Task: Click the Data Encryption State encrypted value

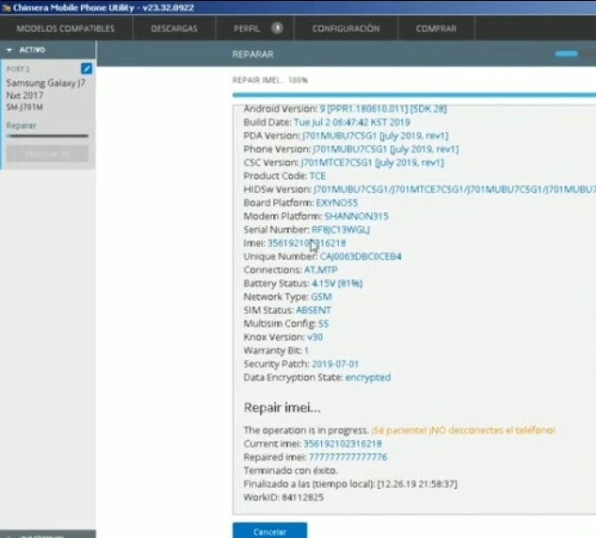Action: 368,378
